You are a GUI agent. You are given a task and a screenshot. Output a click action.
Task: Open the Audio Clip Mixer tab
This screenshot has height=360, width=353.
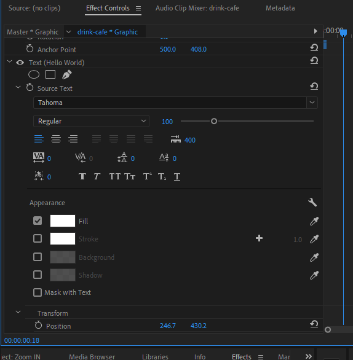coord(197,8)
